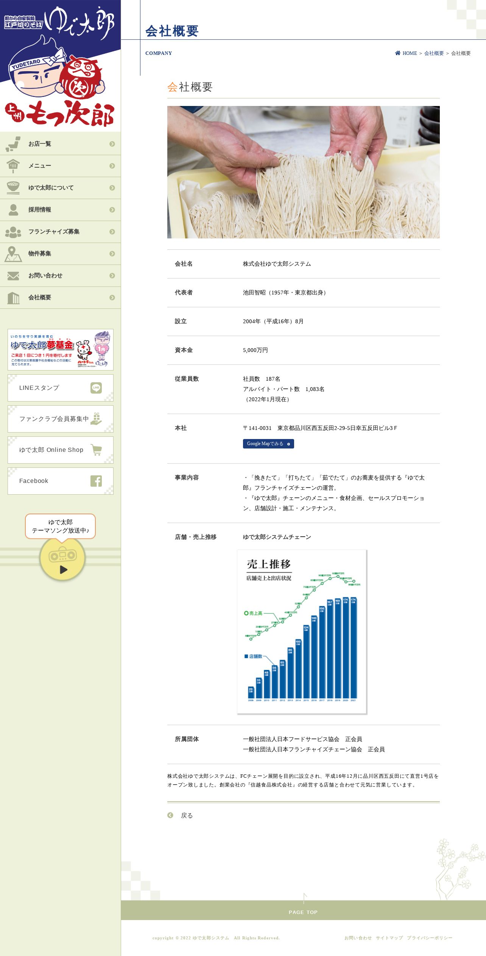Image resolution: width=486 pixels, height=956 pixels.
Task: Click the store seat icon beside お店一覧
Action: (x=13, y=144)
